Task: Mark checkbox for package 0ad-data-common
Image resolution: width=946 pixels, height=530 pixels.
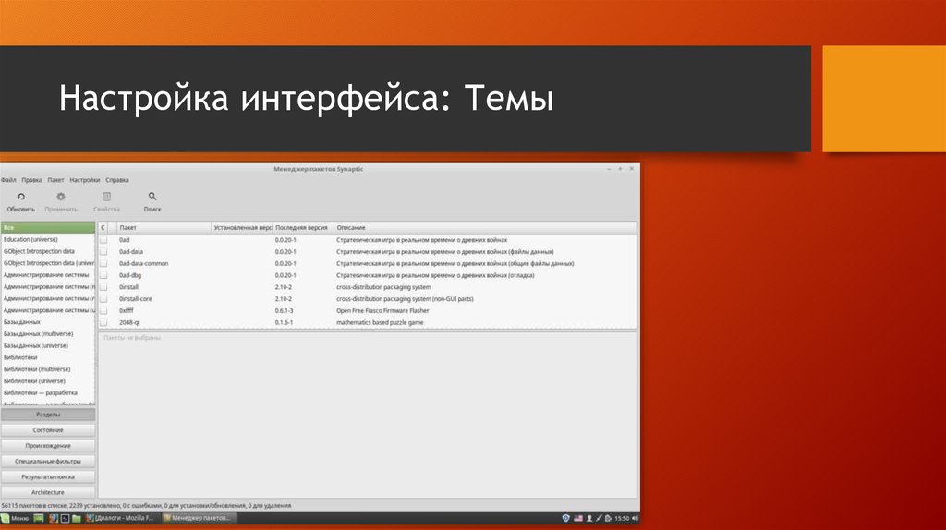Action: [x=103, y=263]
